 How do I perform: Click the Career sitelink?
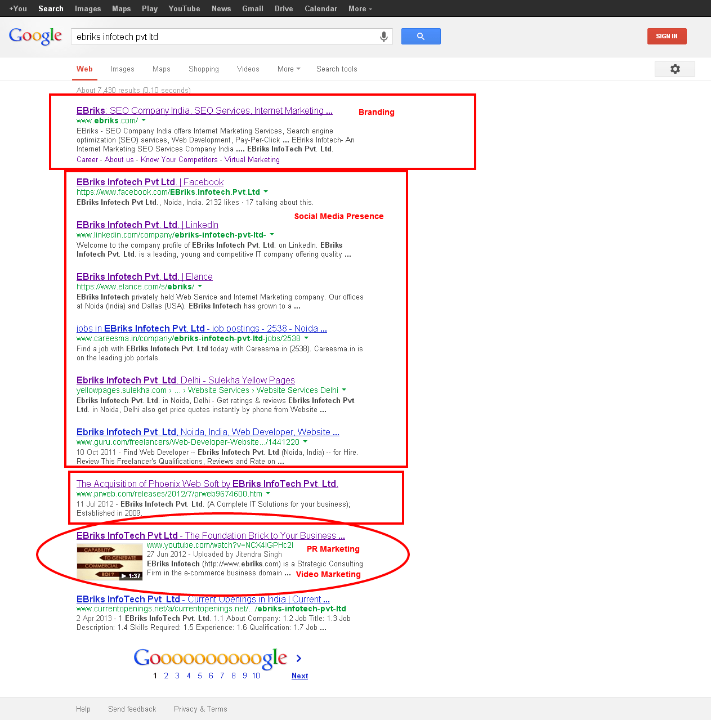(x=87, y=159)
